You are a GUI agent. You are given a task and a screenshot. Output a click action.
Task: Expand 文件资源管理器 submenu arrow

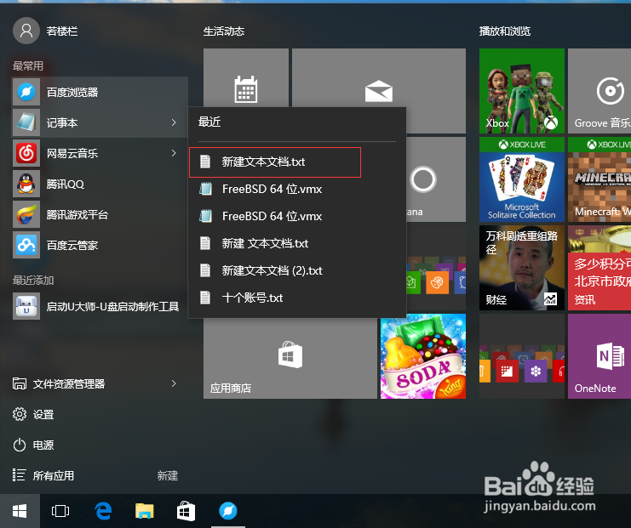pyautogui.click(x=174, y=383)
